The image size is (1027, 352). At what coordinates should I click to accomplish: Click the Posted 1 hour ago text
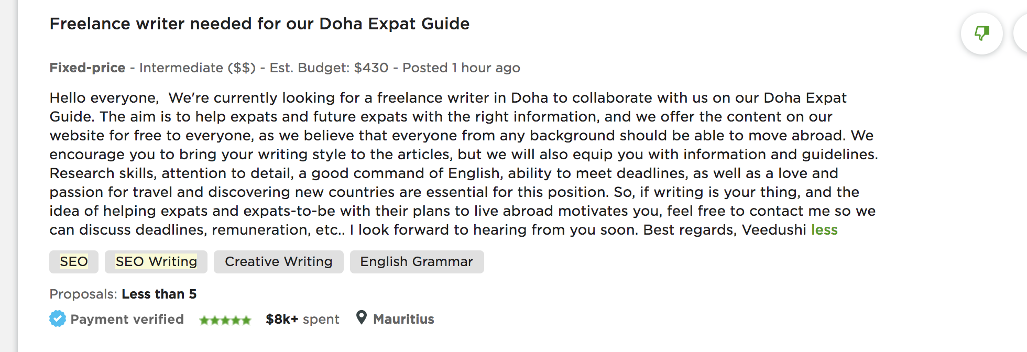point(461,68)
